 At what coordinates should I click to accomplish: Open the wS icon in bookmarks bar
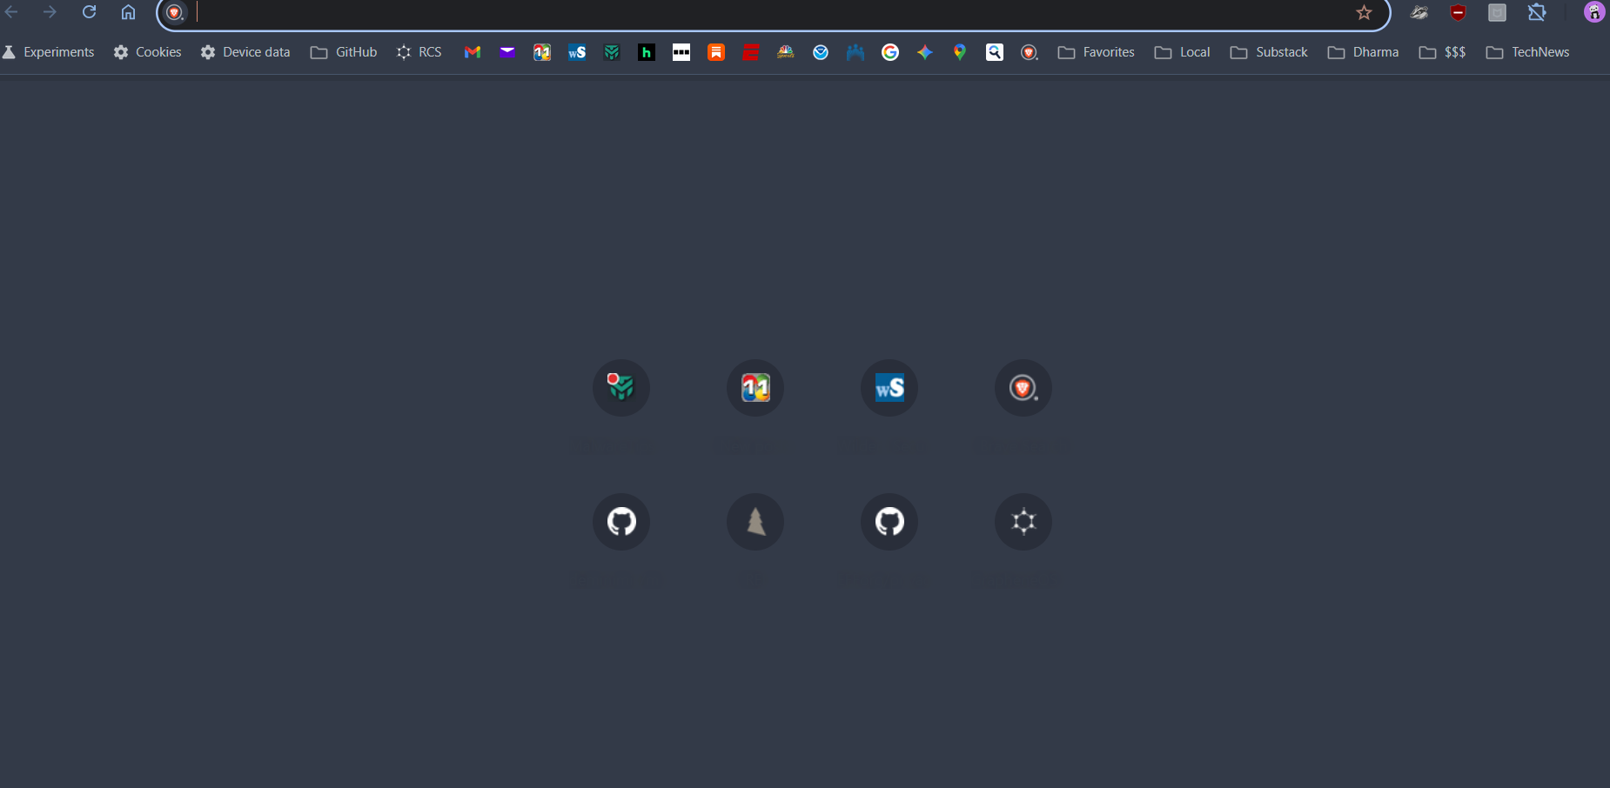tap(577, 52)
